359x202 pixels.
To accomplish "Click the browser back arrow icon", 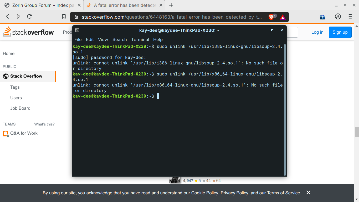I will pos(8,17).
